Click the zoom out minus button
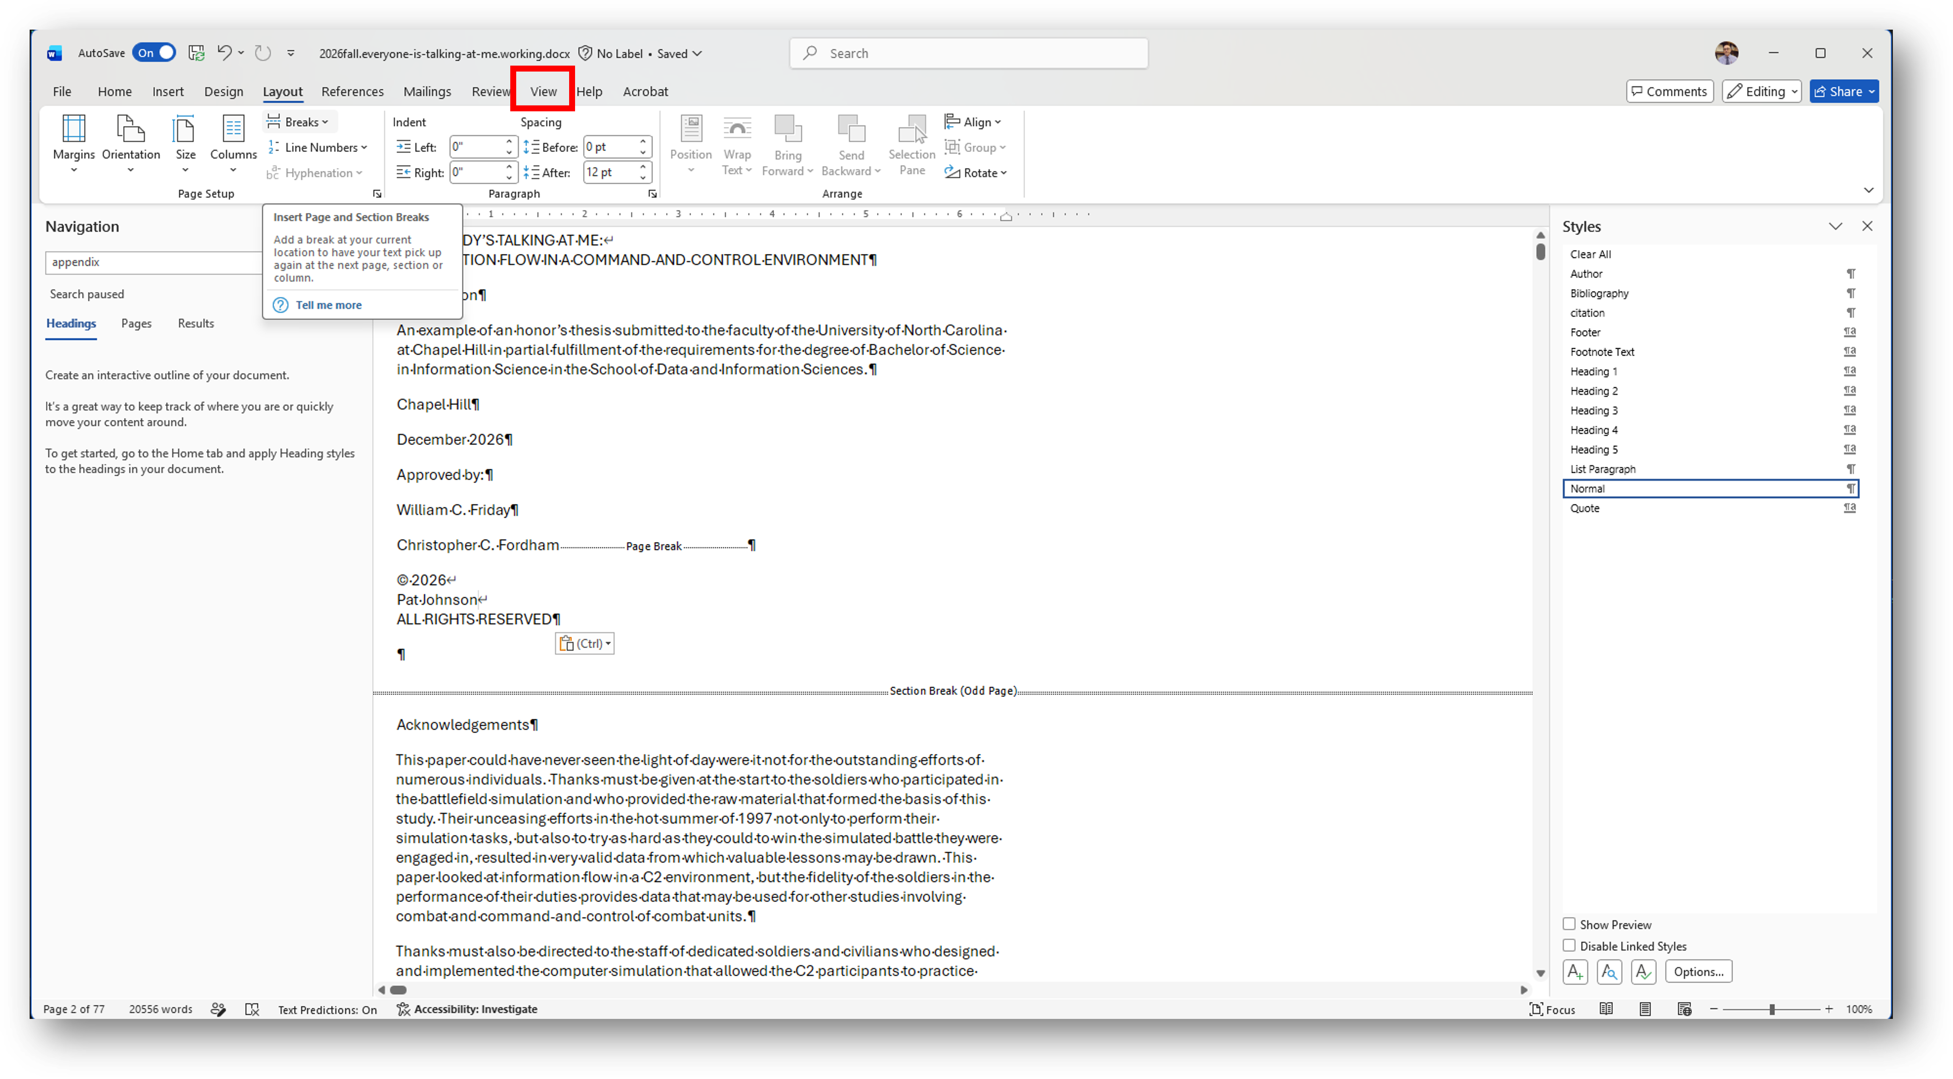 1713,1009
